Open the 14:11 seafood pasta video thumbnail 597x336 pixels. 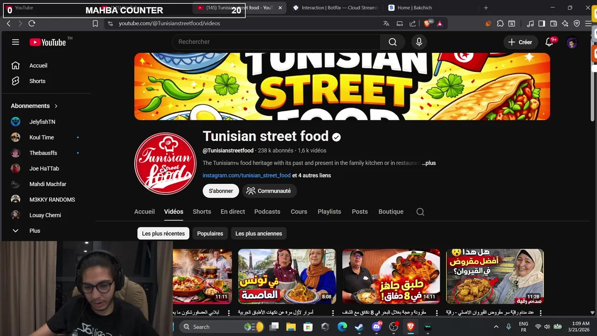coord(391,276)
